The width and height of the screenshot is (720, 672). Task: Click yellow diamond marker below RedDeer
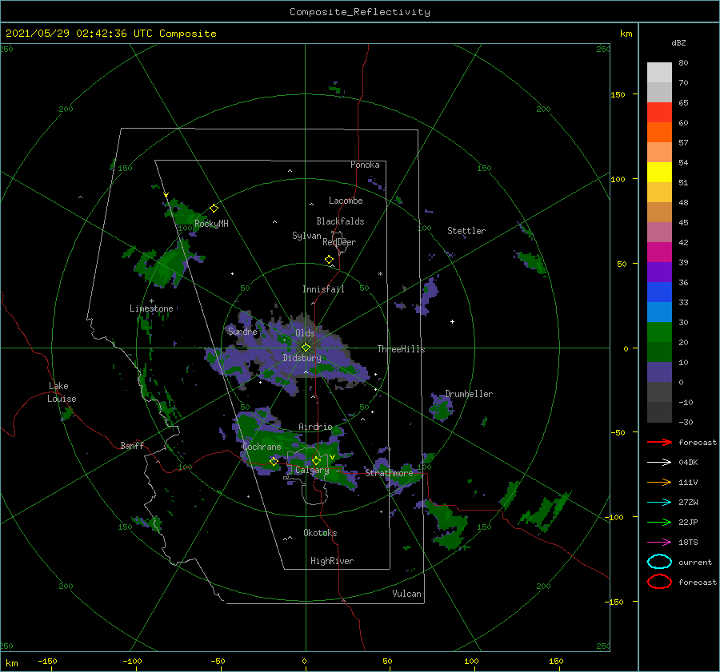330,259
